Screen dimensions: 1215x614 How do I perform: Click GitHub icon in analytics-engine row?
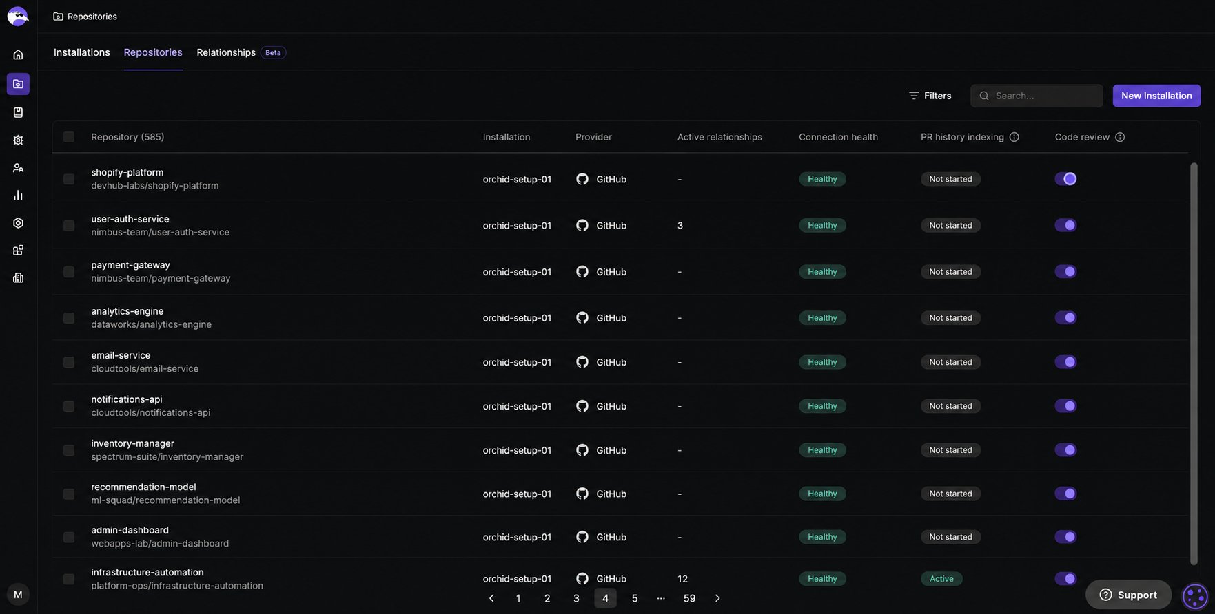pyautogui.click(x=582, y=318)
